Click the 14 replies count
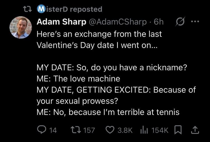 [x=53, y=130]
